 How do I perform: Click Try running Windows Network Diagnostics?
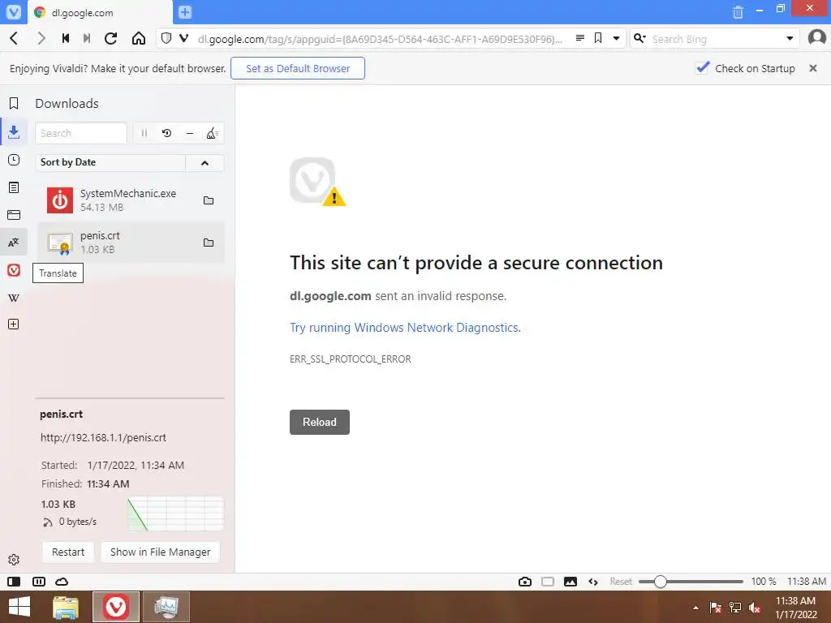coord(405,328)
